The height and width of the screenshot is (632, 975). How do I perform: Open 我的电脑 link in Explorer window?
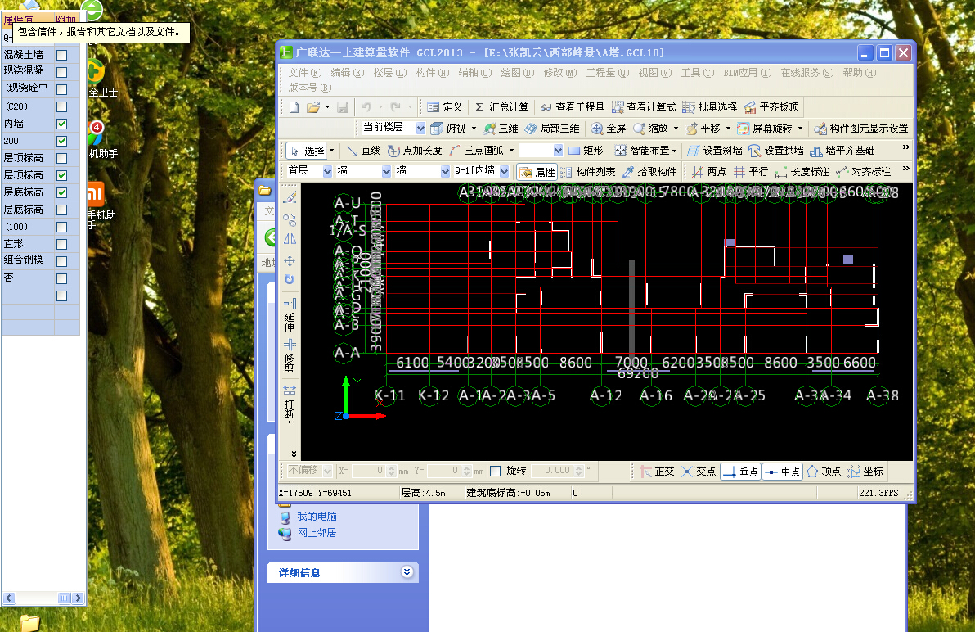[x=317, y=517]
